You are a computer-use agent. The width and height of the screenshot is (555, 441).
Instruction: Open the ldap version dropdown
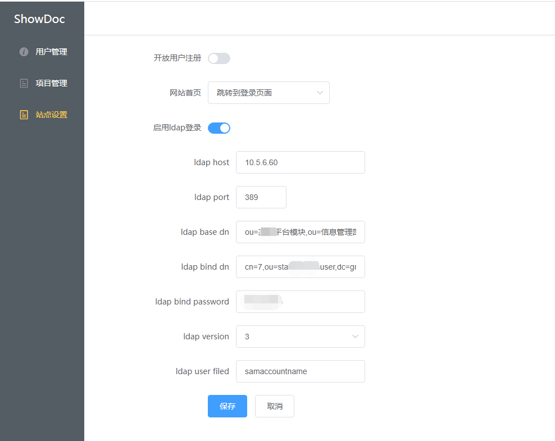click(x=301, y=336)
